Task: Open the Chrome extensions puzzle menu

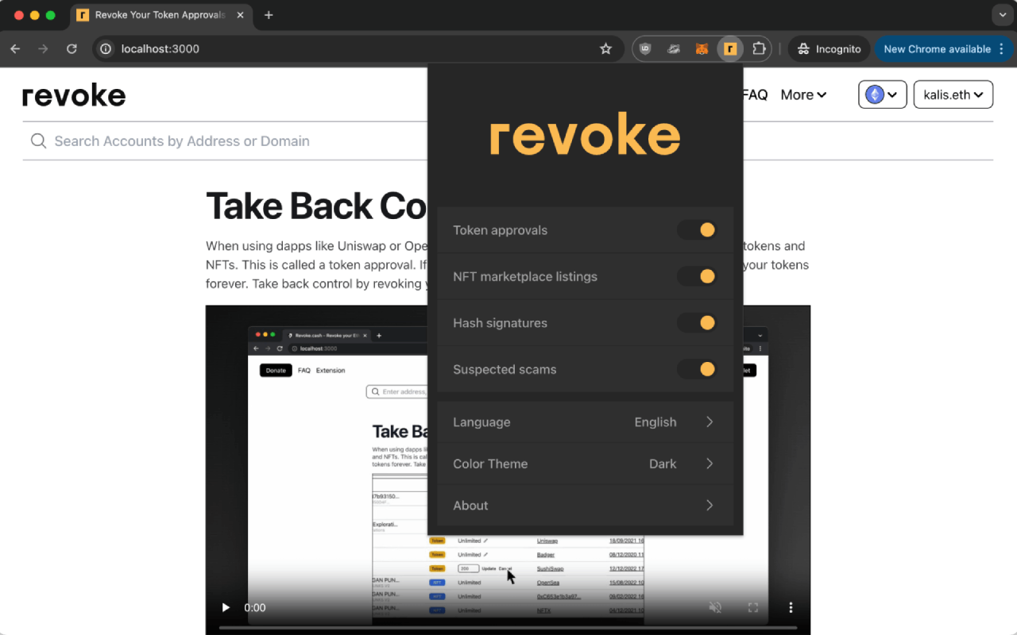Action: (x=759, y=48)
